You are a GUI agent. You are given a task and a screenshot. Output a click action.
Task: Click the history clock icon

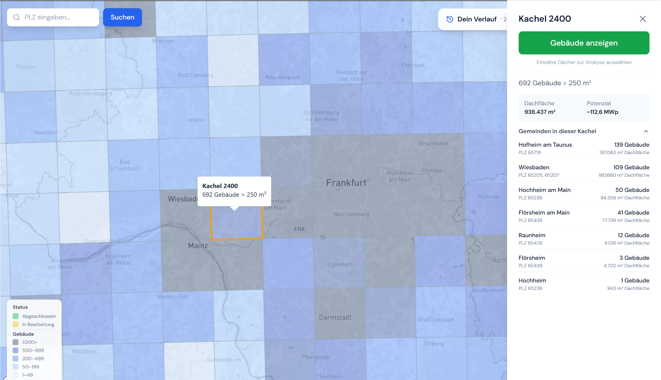click(x=450, y=19)
